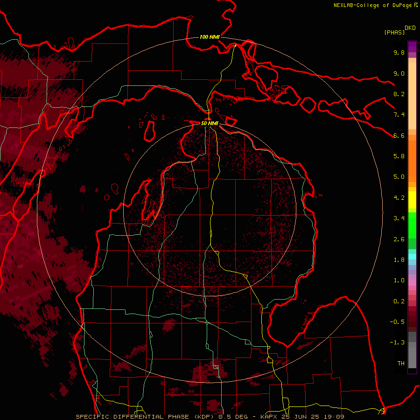Image resolution: width=420 pixels, height=420 pixels.
Task: Click the 9.0 legend value
Action: [399, 73]
